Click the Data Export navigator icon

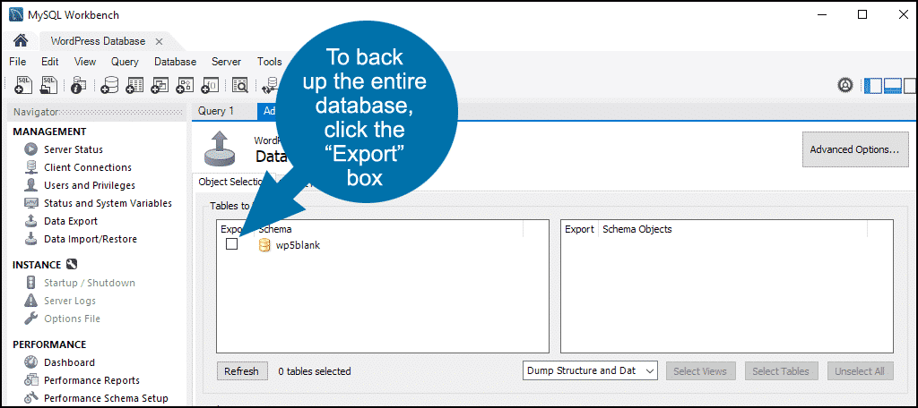coord(31,221)
